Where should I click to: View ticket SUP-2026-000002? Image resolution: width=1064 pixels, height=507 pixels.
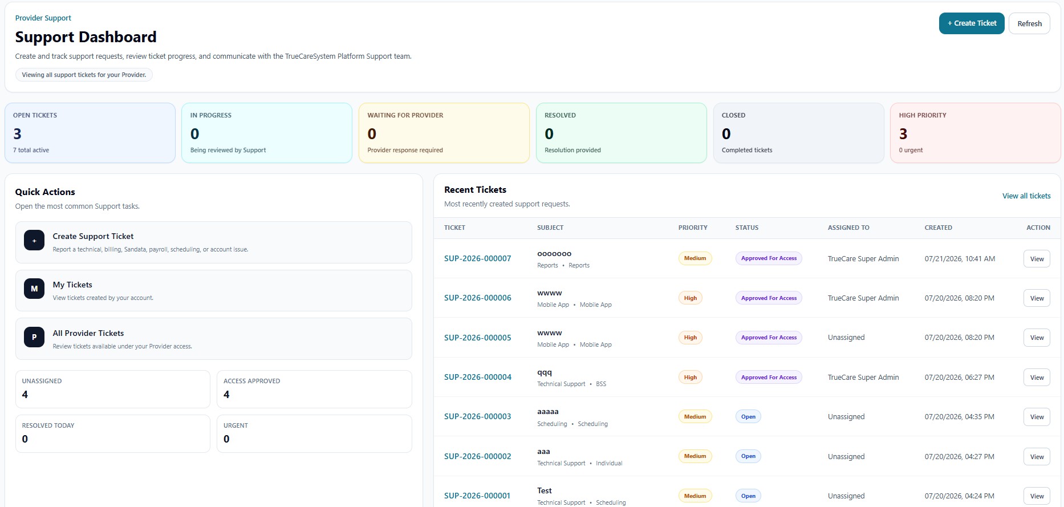tap(1037, 457)
